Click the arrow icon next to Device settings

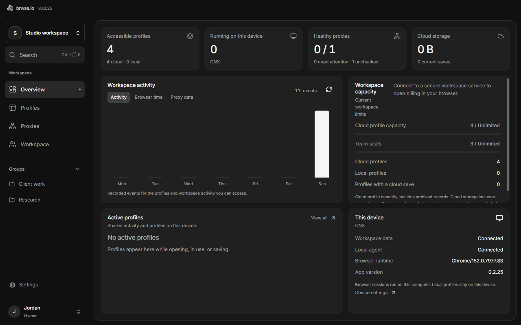pos(393,292)
